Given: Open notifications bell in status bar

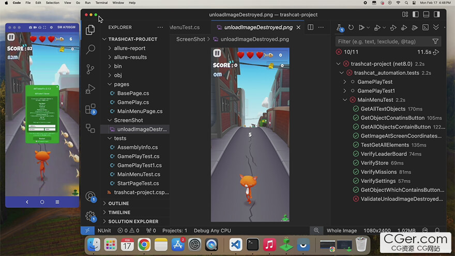Looking at the screenshot, I should (437, 231).
